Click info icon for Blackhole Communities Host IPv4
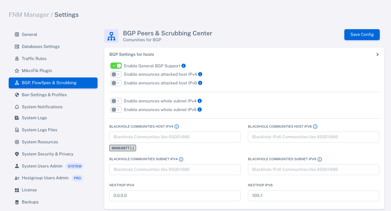This screenshot has width=391, height=211. coord(177,127)
